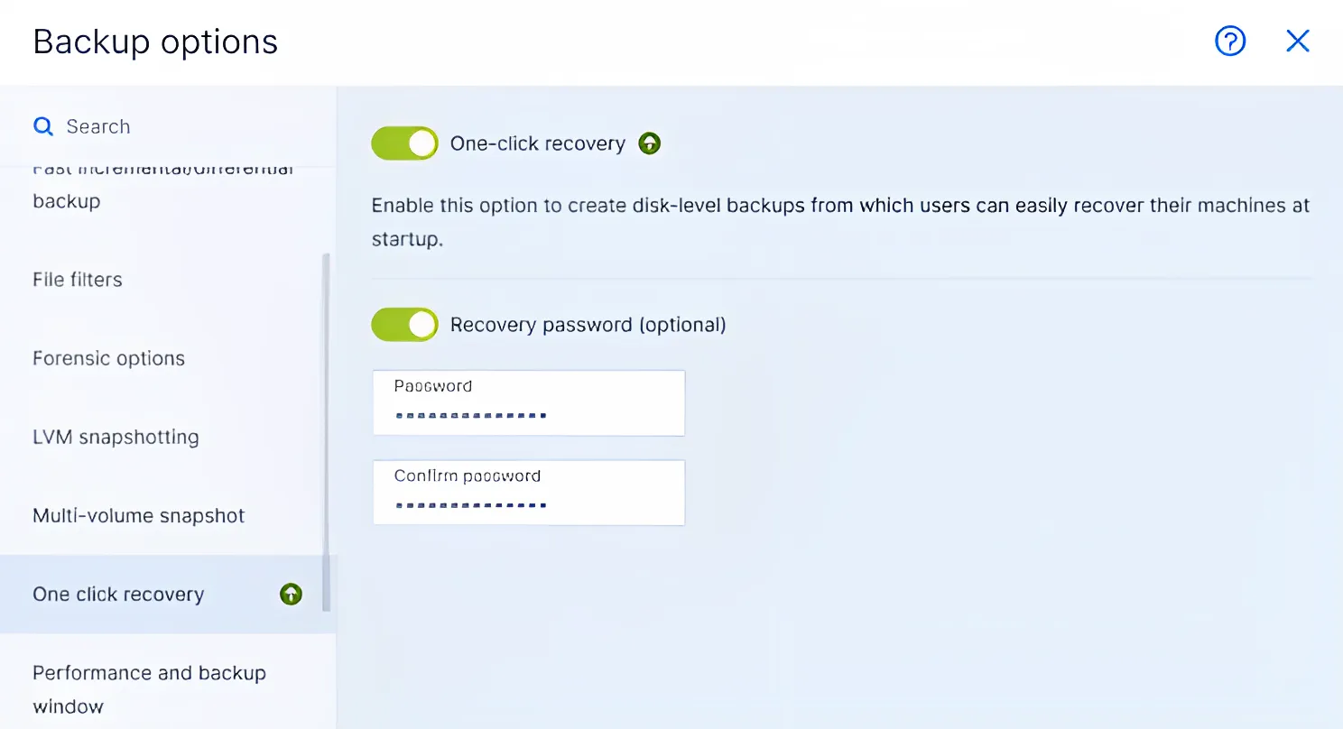The image size is (1343, 729).
Task: Click the masked password dots in the Password field
Action: click(469, 415)
